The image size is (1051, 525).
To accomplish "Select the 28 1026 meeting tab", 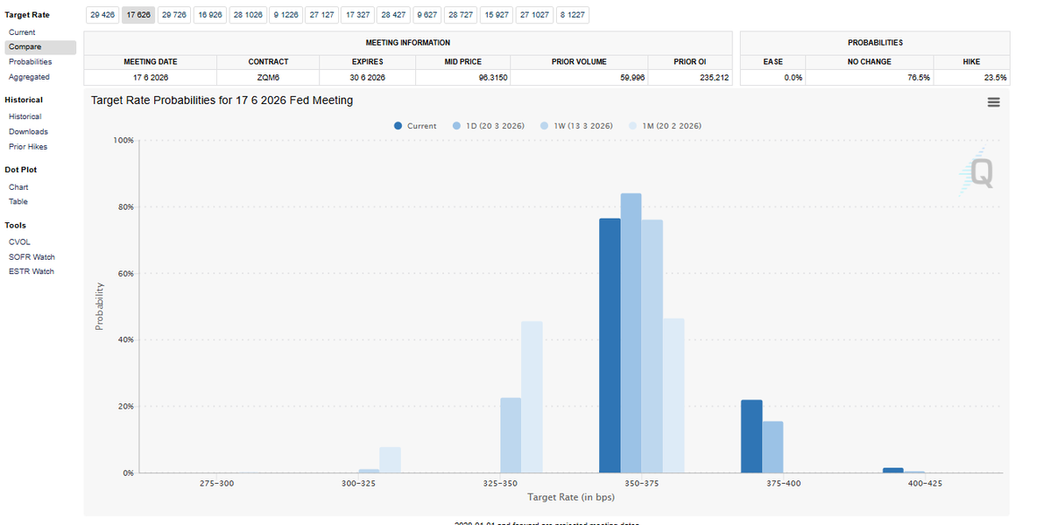I will click(x=248, y=15).
